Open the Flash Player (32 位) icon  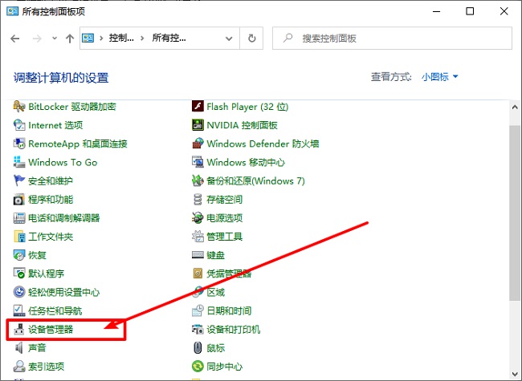(198, 107)
